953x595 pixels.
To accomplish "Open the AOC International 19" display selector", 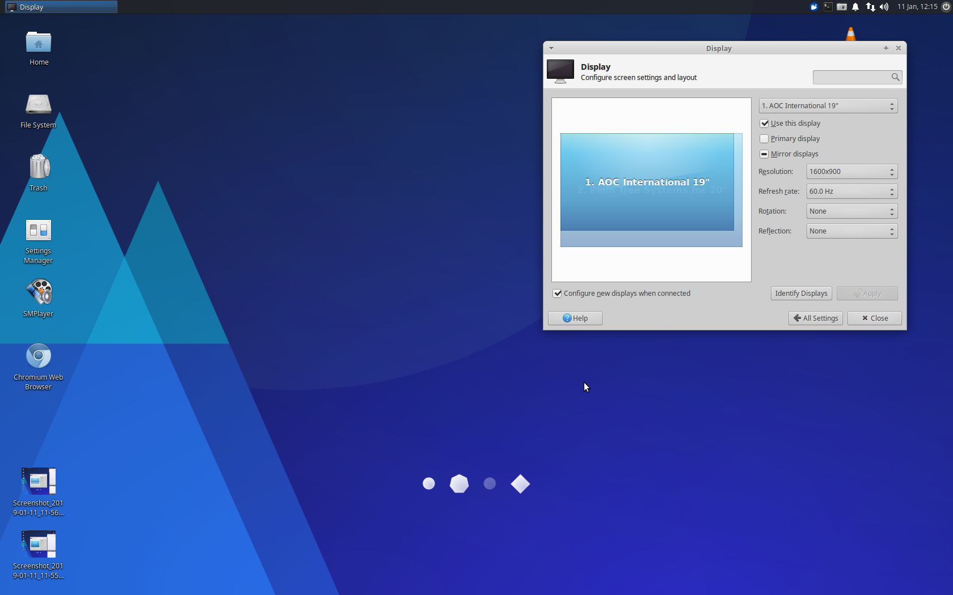I will (828, 106).
